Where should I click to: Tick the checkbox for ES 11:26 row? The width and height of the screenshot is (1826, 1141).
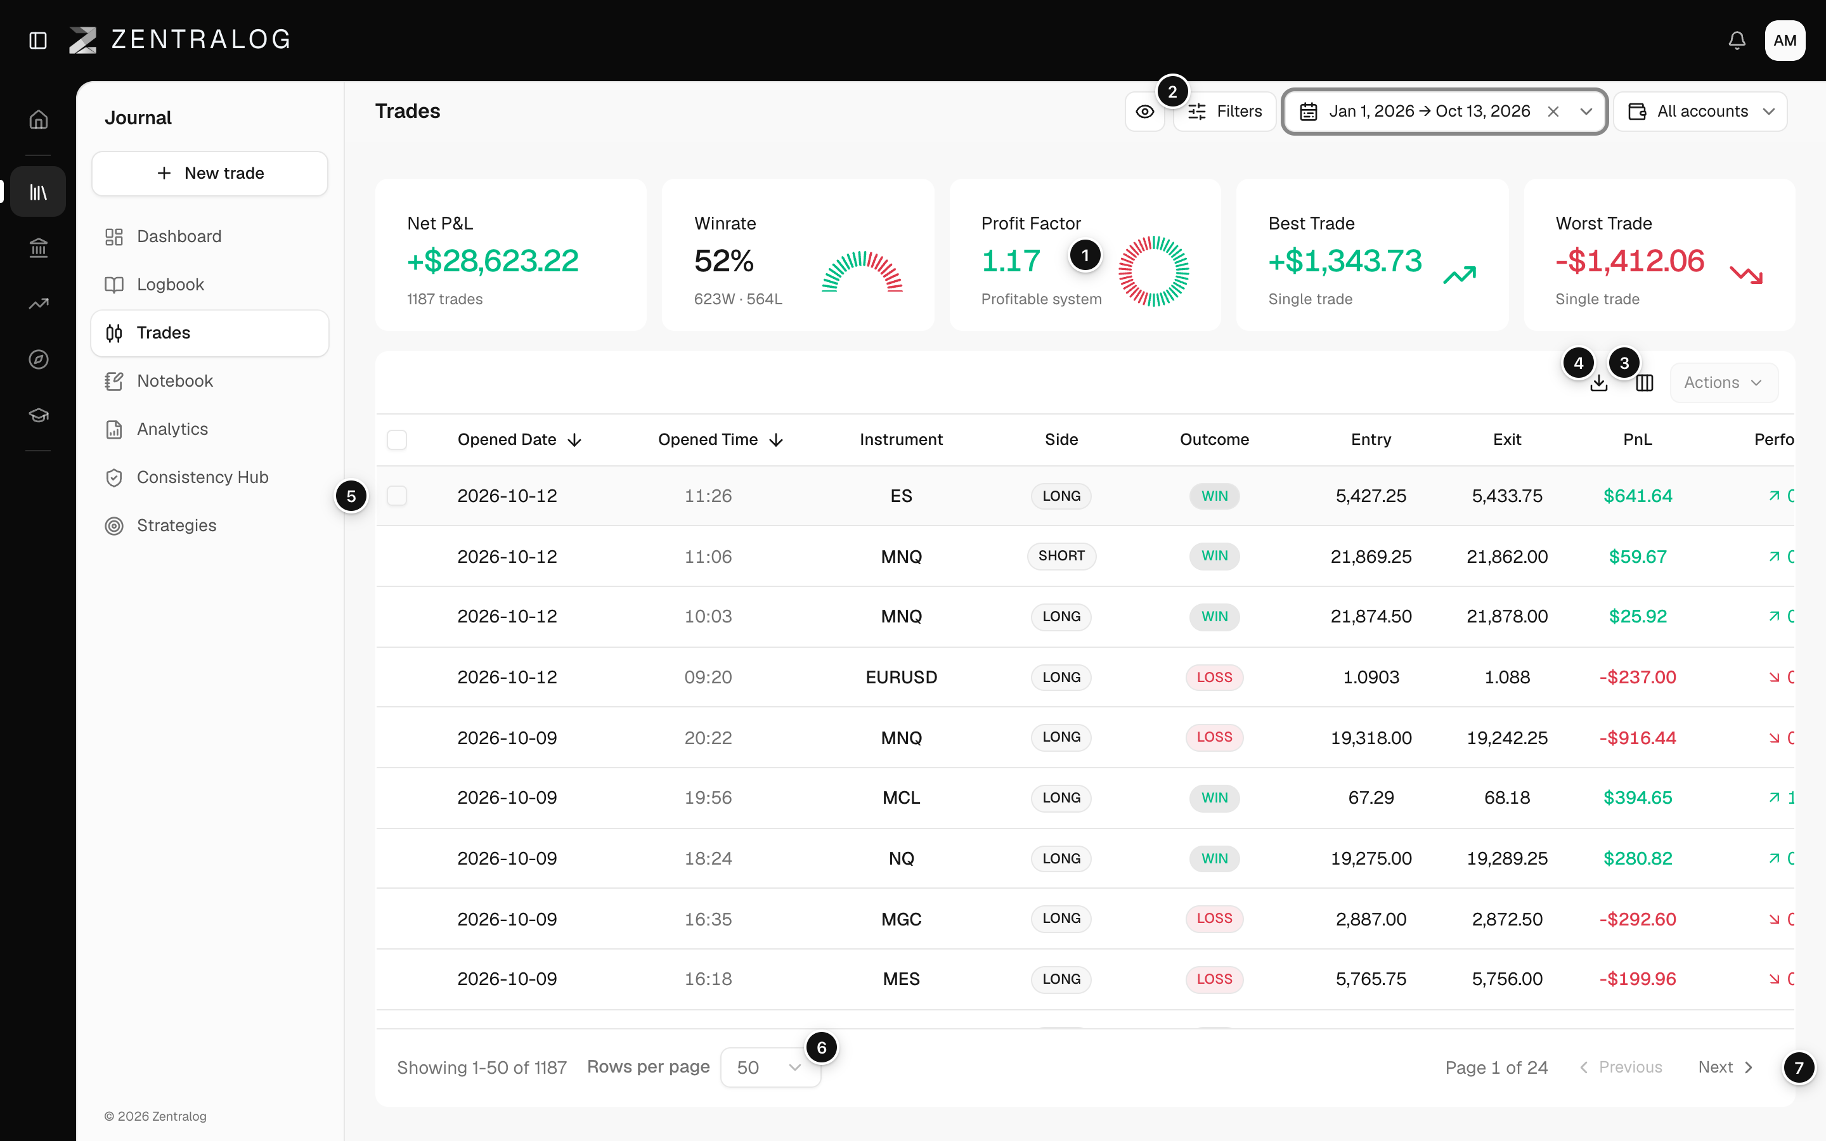[397, 496]
